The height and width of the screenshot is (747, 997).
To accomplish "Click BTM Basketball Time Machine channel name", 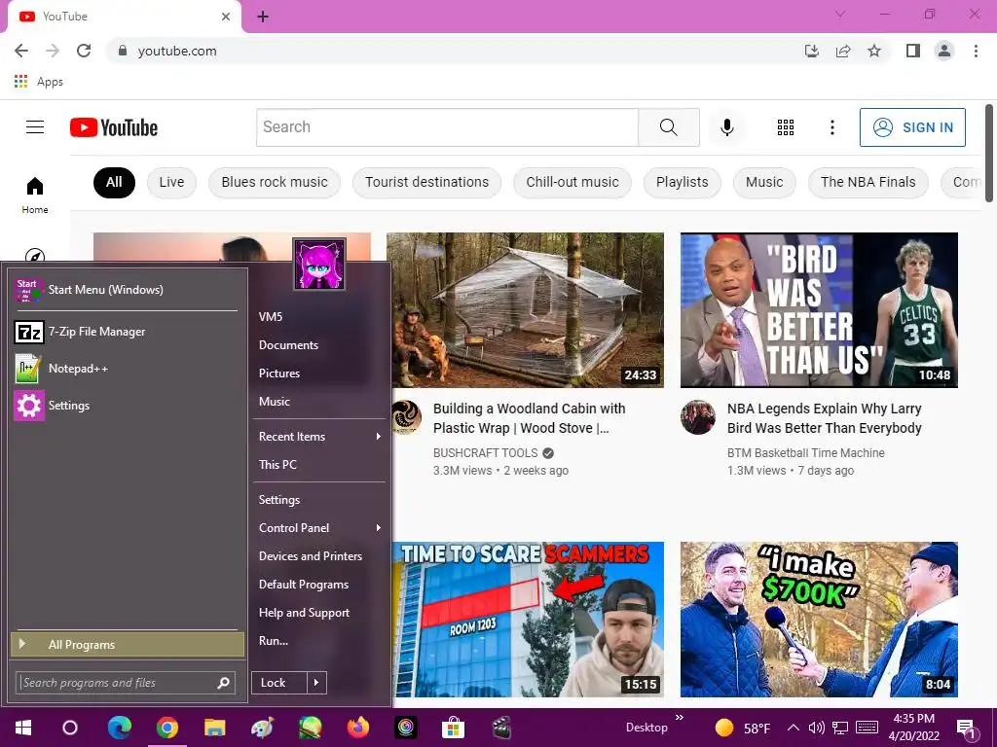I will point(805,453).
